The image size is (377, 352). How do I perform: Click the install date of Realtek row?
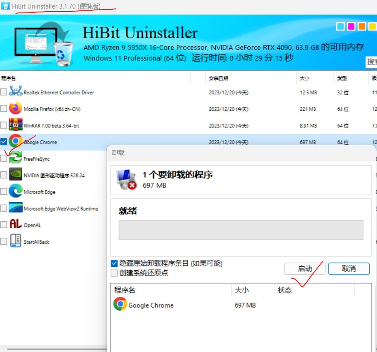click(229, 92)
